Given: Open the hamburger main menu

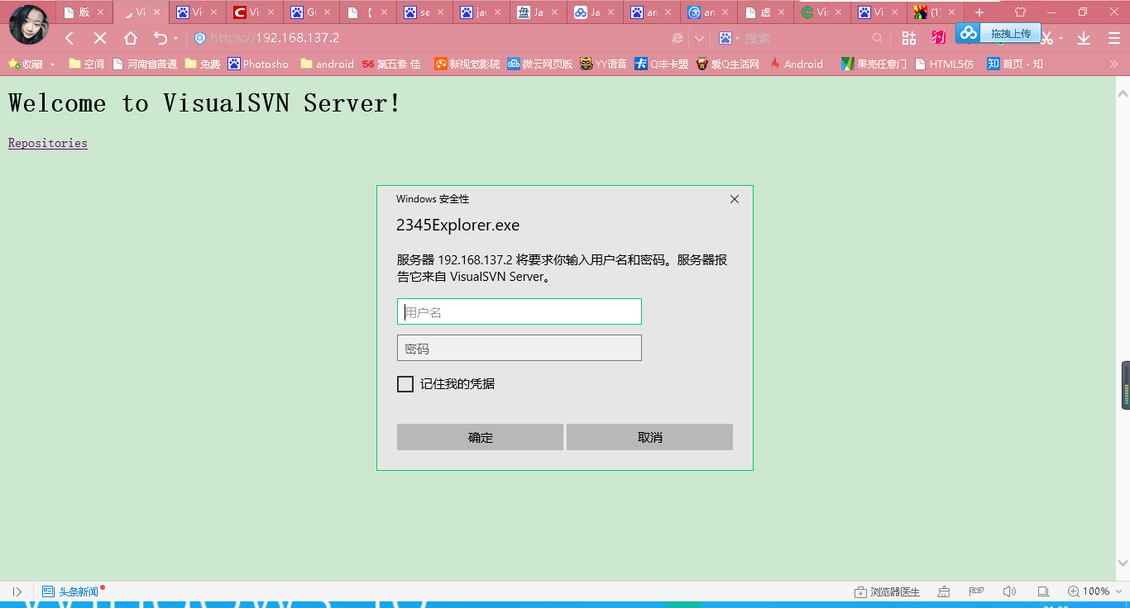Looking at the screenshot, I should (x=1114, y=38).
